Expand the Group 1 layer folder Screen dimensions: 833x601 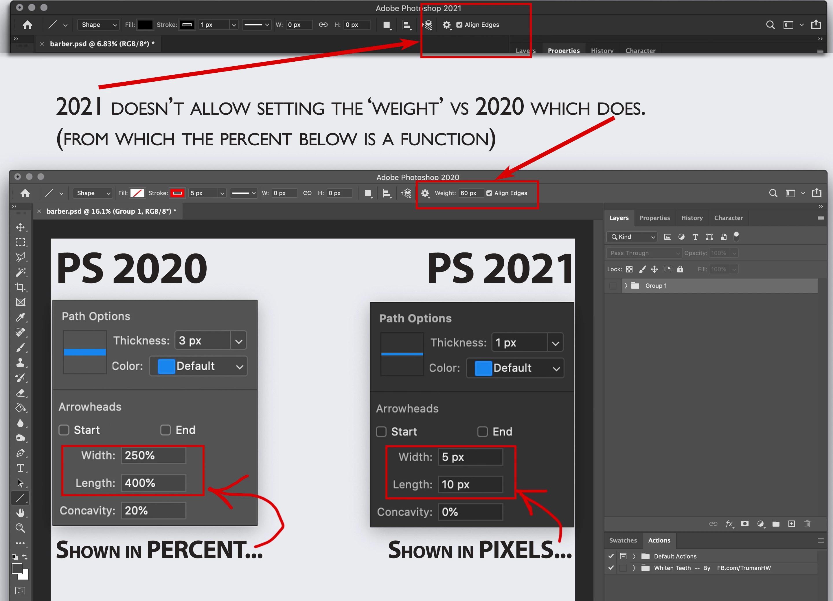pos(626,286)
